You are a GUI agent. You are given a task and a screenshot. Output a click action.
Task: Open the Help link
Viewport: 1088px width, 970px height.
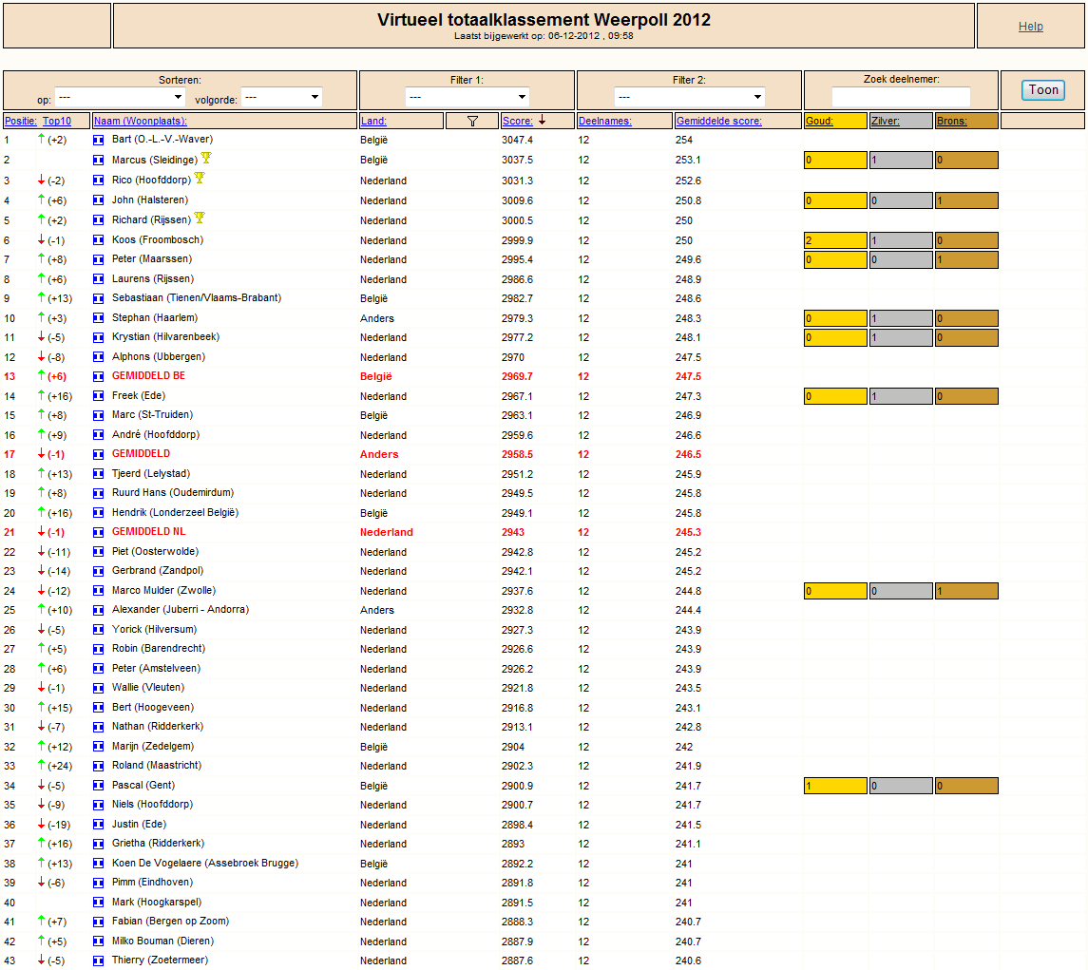[x=1030, y=27]
